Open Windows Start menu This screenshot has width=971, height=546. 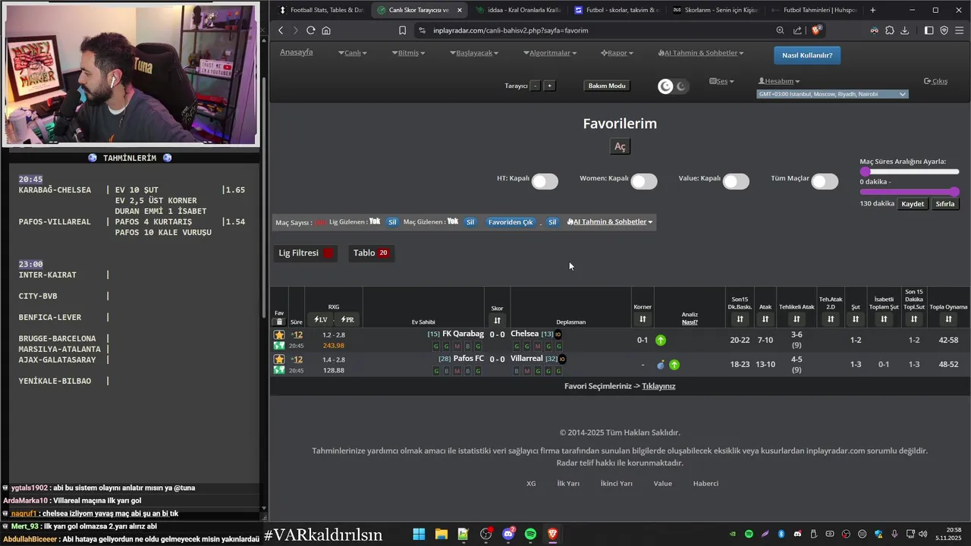pyautogui.click(x=419, y=534)
